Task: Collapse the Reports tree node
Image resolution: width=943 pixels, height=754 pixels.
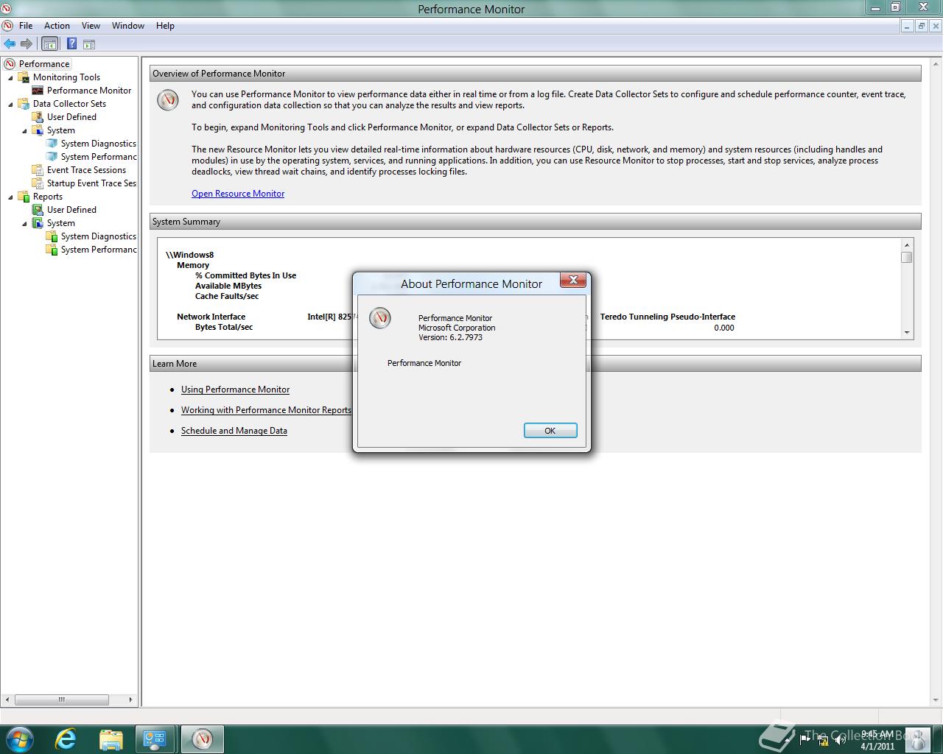Action: [x=10, y=197]
